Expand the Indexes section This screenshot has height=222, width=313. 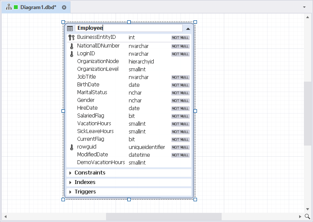coord(70,182)
